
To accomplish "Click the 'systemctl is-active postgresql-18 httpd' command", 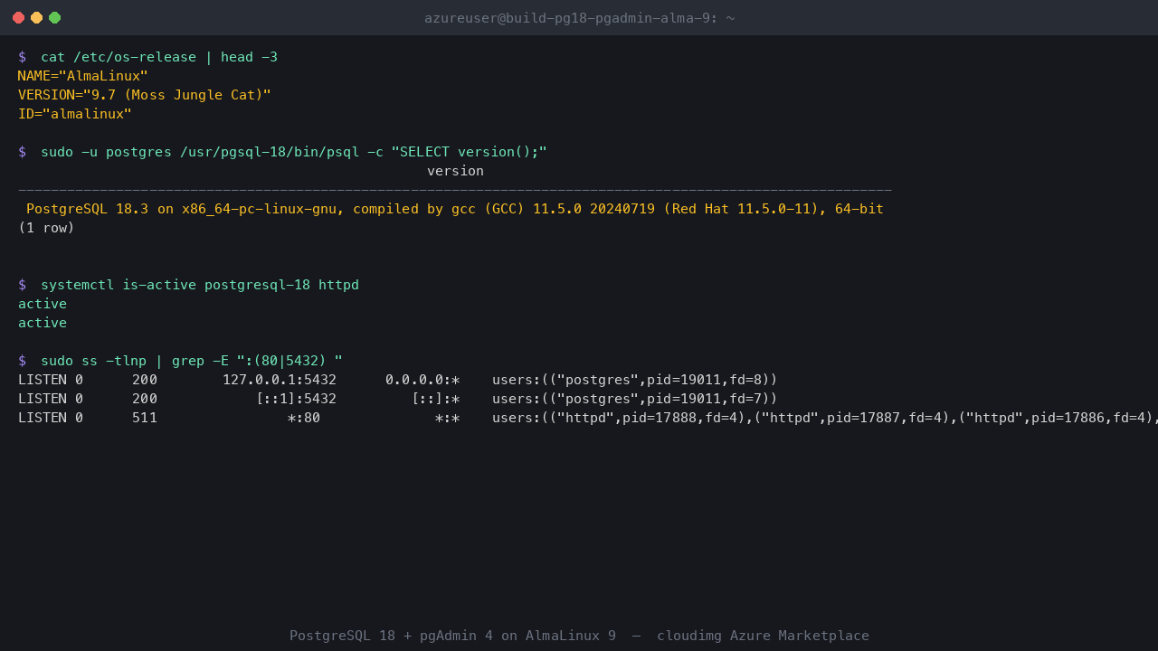I will point(200,285).
